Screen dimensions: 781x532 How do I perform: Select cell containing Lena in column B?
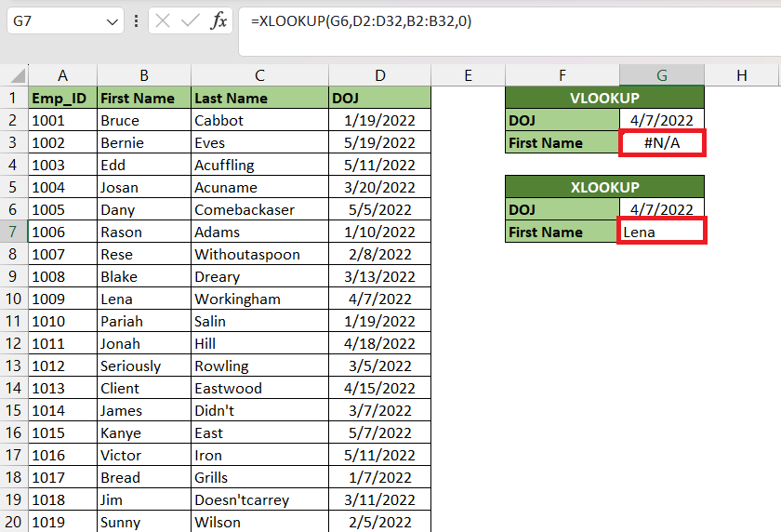[x=144, y=299]
